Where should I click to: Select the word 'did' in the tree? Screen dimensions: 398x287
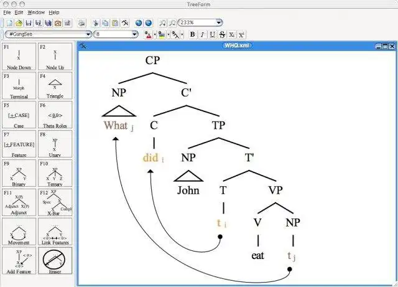[150, 158]
